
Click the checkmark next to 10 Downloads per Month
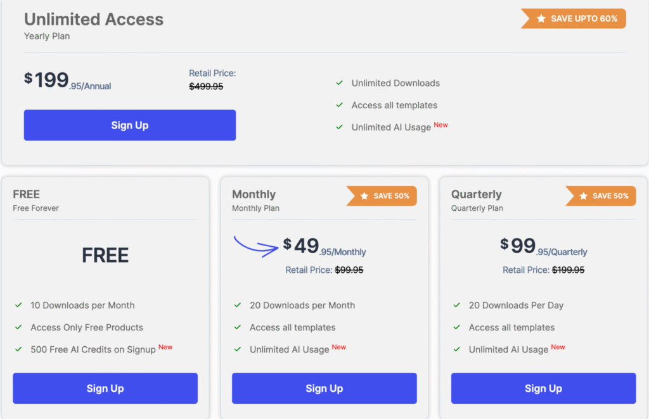click(x=19, y=305)
